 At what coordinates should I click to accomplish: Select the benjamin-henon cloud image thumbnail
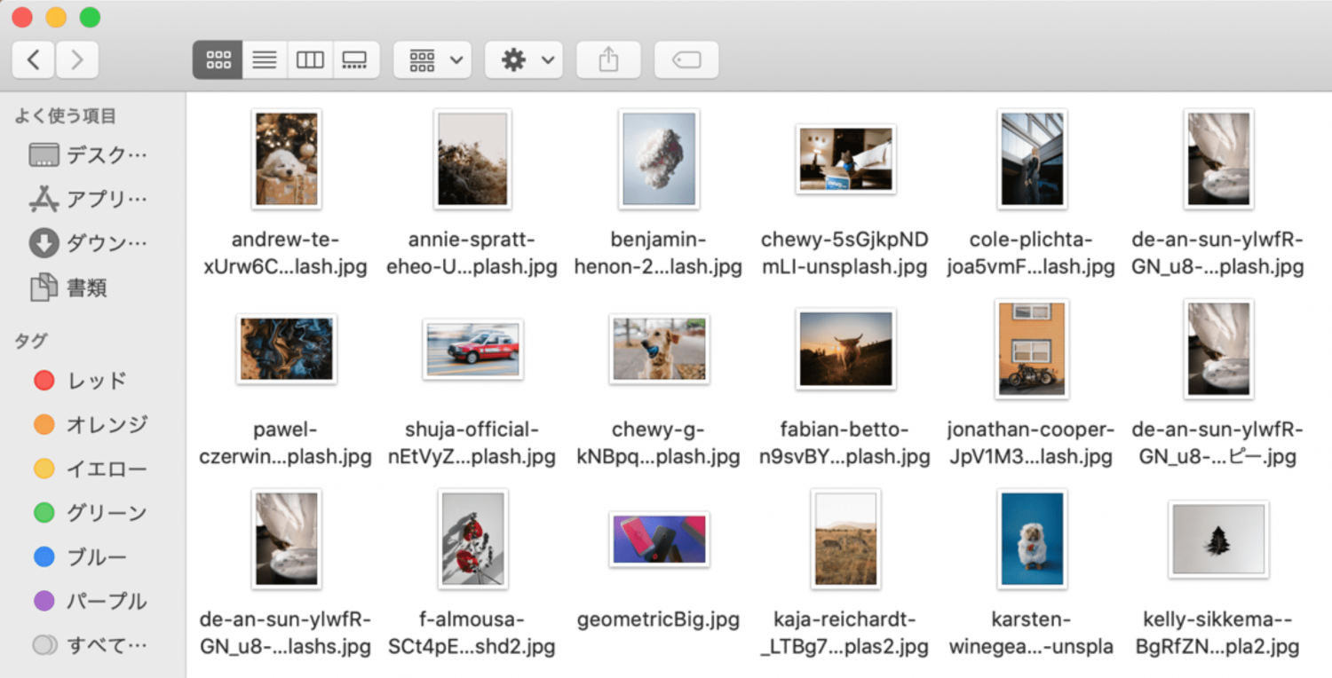pyautogui.click(x=659, y=159)
